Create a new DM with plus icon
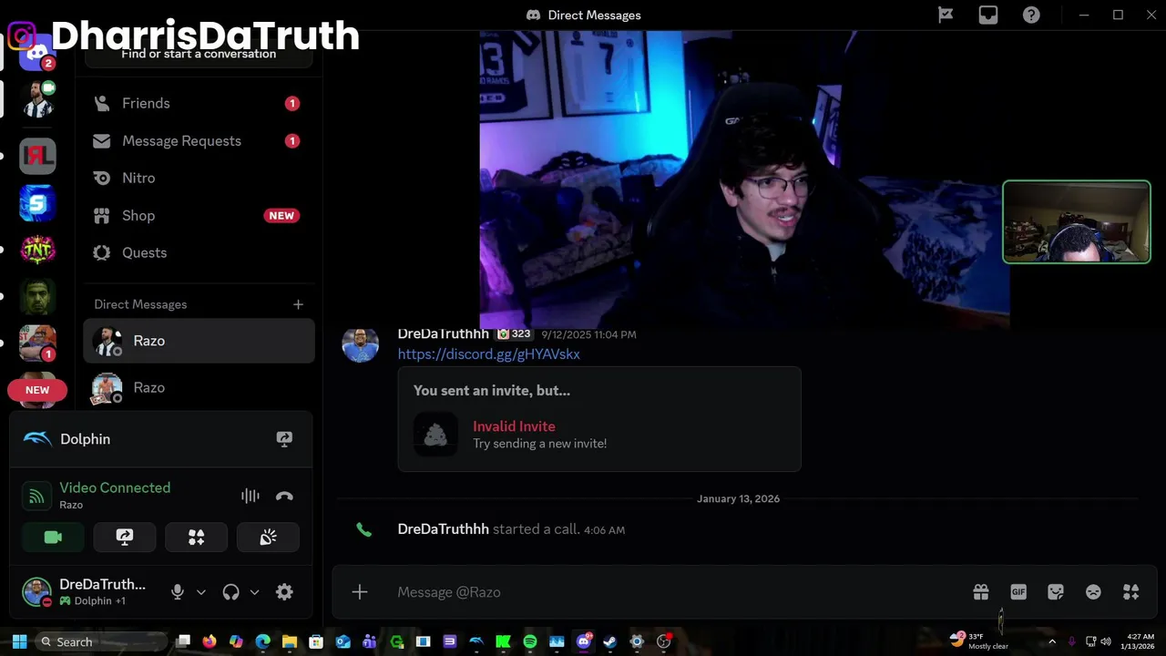 (x=298, y=304)
